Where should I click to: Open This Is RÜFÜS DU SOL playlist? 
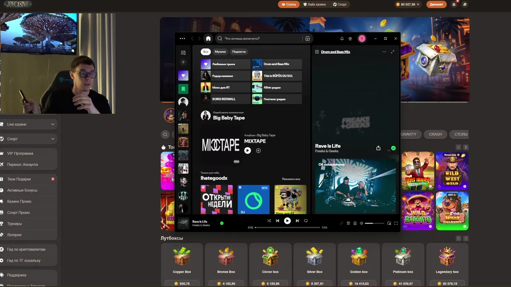(x=277, y=76)
